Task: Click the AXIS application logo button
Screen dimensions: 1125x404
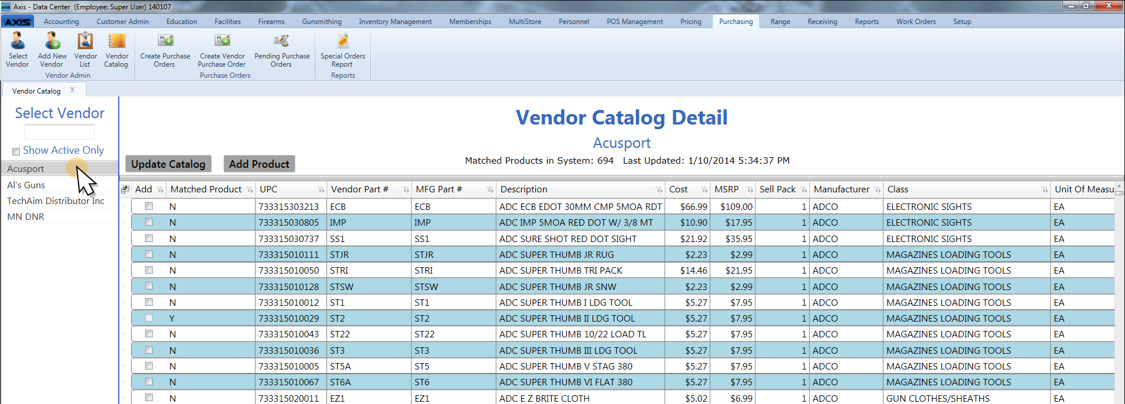Action: click(x=18, y=22)
